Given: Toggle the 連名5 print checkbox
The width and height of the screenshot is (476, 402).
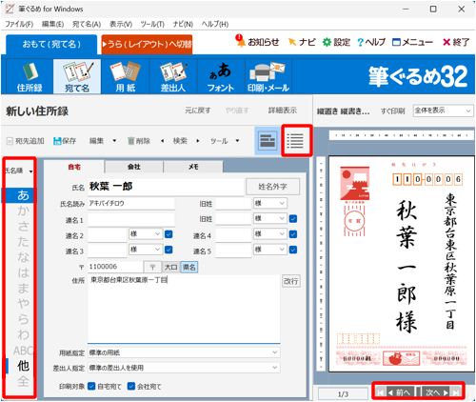Looking at the screenshot, I should [x=293, y=250].
